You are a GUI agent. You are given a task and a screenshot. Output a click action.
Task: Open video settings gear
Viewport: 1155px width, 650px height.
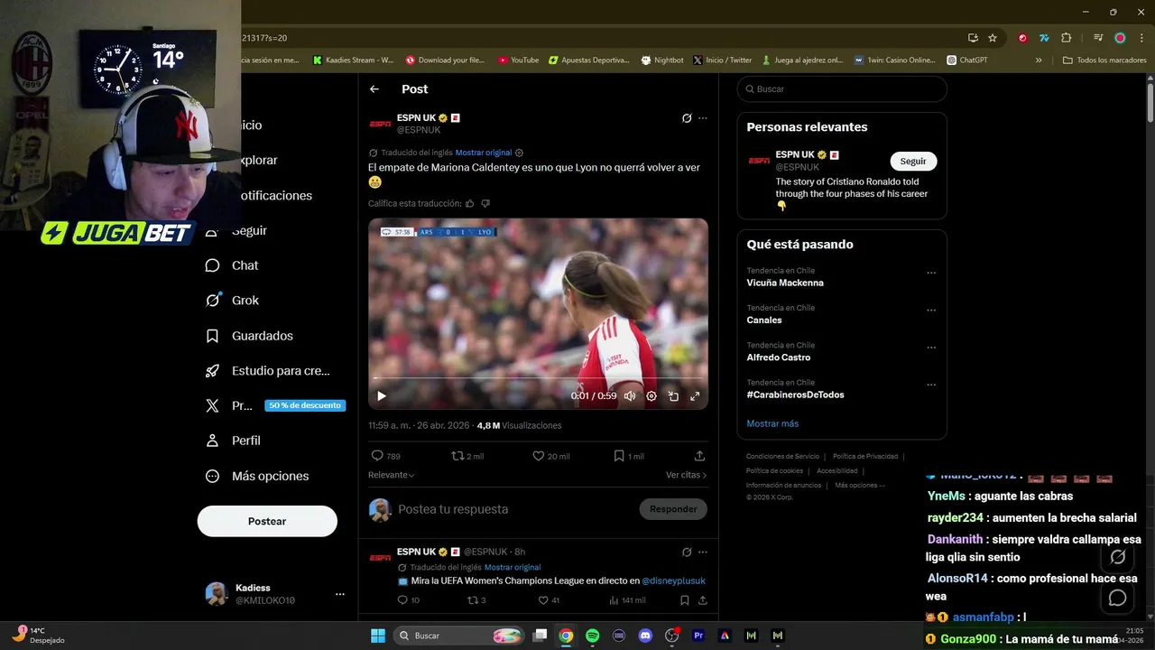coord(651,395)
